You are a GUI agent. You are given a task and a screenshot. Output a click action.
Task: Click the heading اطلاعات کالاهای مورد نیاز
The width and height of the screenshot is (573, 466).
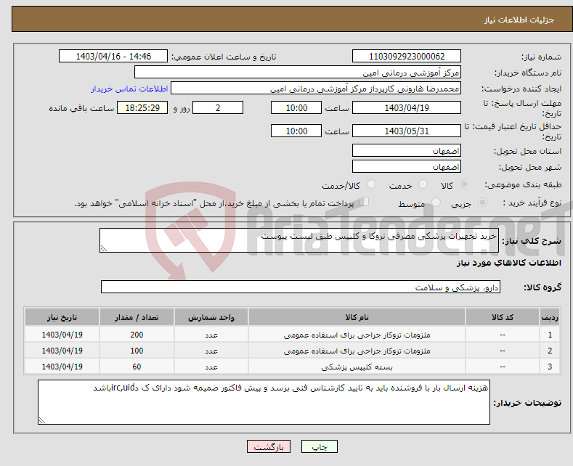pyautogui.click(x=508, y=263)
